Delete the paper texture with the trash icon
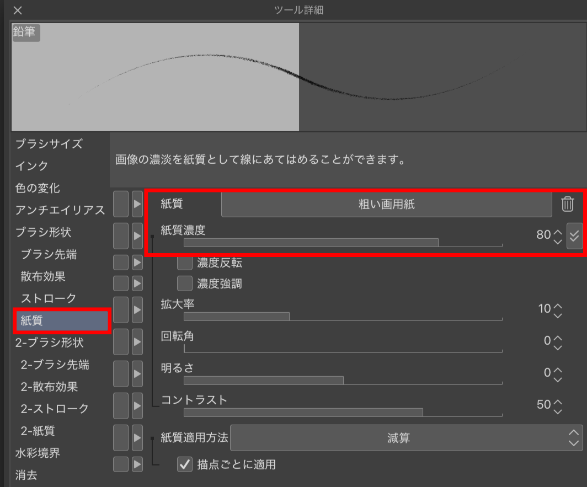 click(x=567, y=204)
